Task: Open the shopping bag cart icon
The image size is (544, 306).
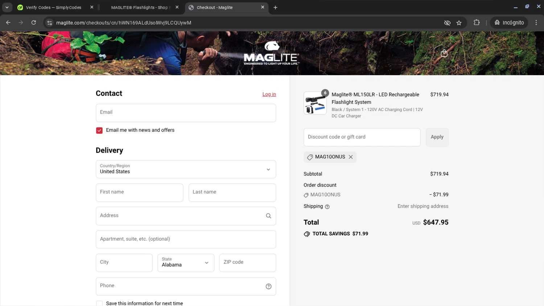Action: pos(444,53)
